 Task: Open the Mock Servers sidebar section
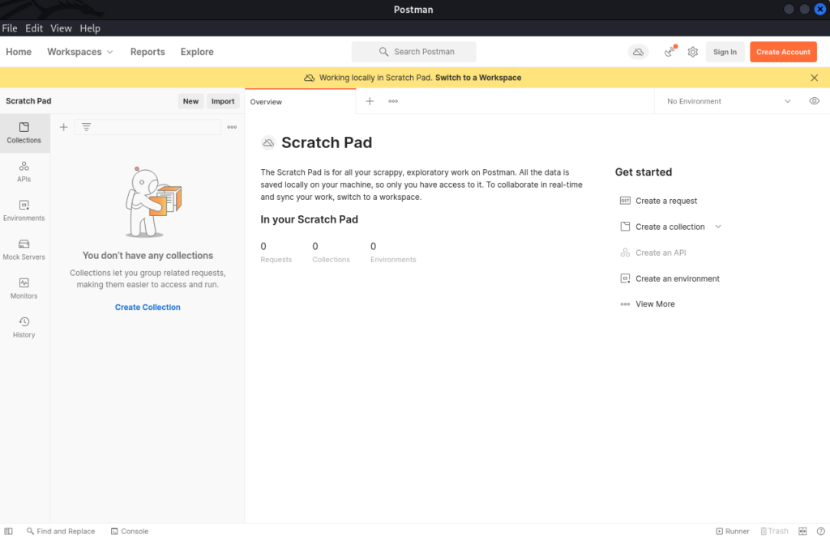coord(24,249)
